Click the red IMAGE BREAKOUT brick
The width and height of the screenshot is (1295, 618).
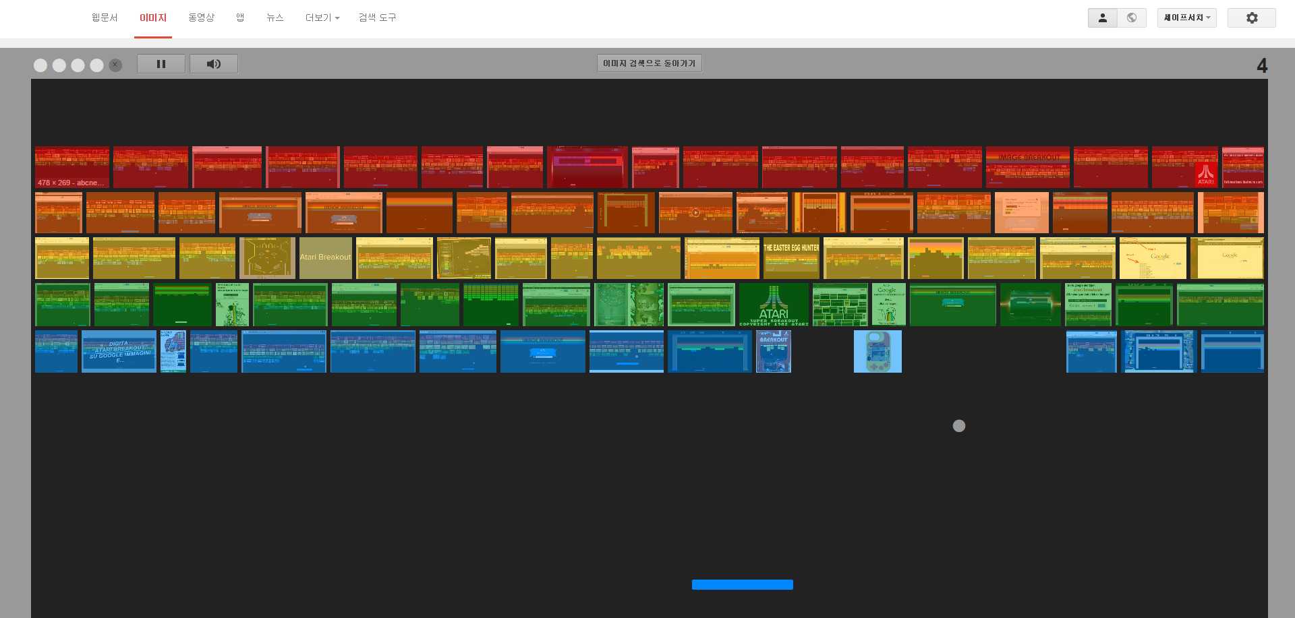[x=1028, y=167]
